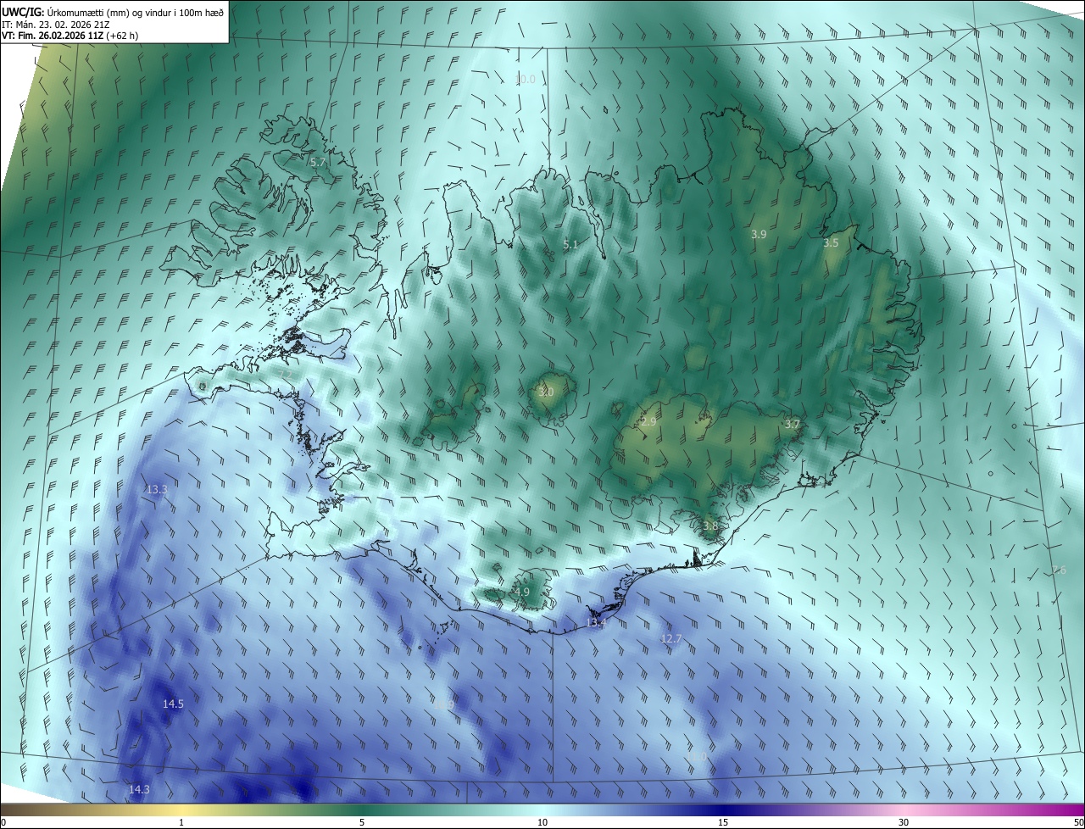The width and height of the screenshot is (1085, 829).
Task: Click the 12.7 value label offshore to the south
Action: 671,639
